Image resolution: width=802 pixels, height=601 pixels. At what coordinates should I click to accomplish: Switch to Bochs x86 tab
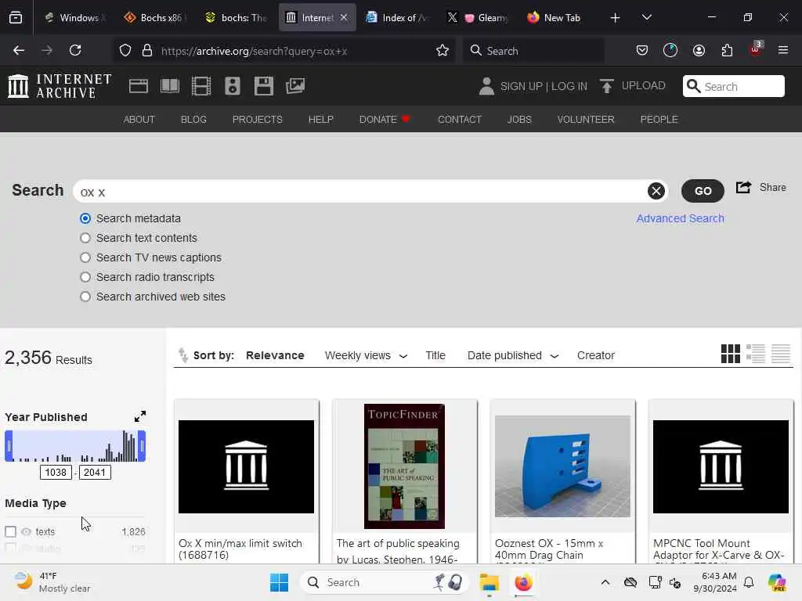155,17
